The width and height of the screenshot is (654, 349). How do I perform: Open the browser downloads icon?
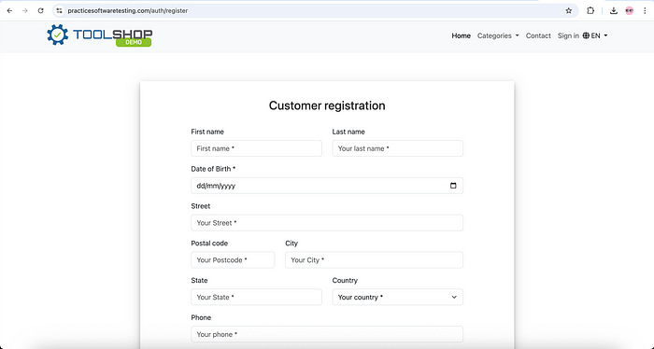coord(613,11)
